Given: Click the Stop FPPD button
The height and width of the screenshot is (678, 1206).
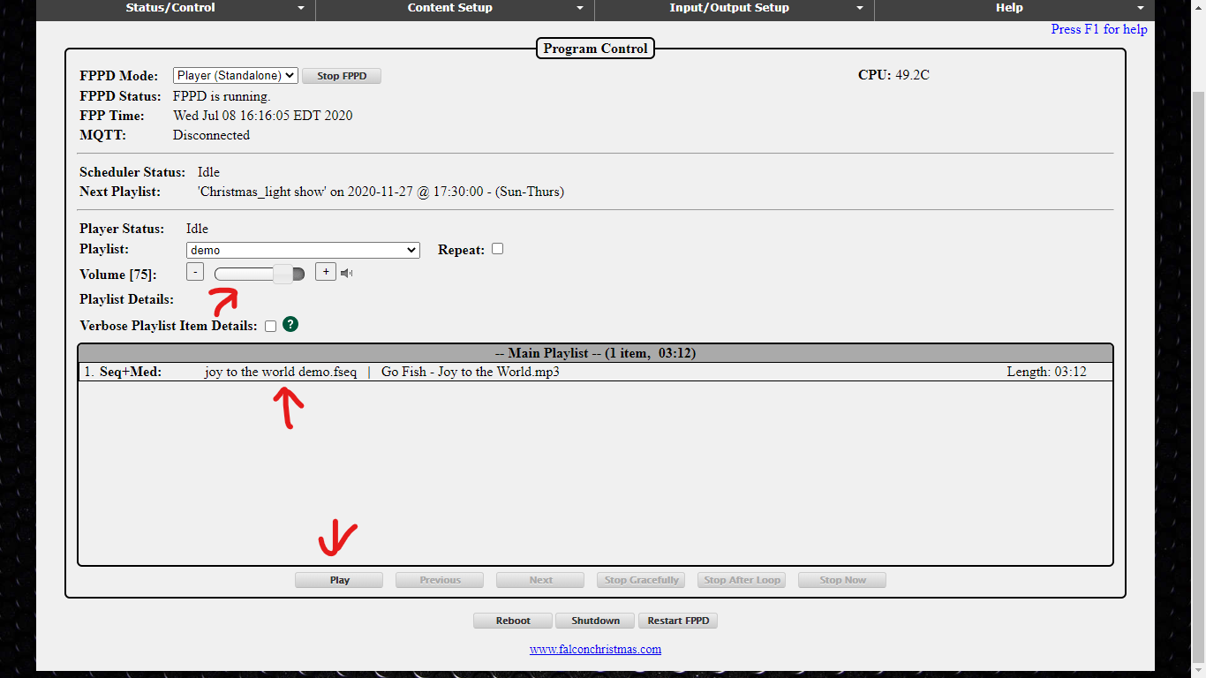Looking at the screenshot, I should pyautogui.click(x=342, y=76).
